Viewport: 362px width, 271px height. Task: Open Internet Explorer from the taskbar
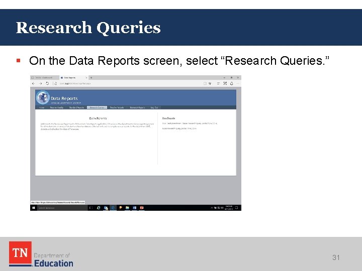[x=99, y=208]
